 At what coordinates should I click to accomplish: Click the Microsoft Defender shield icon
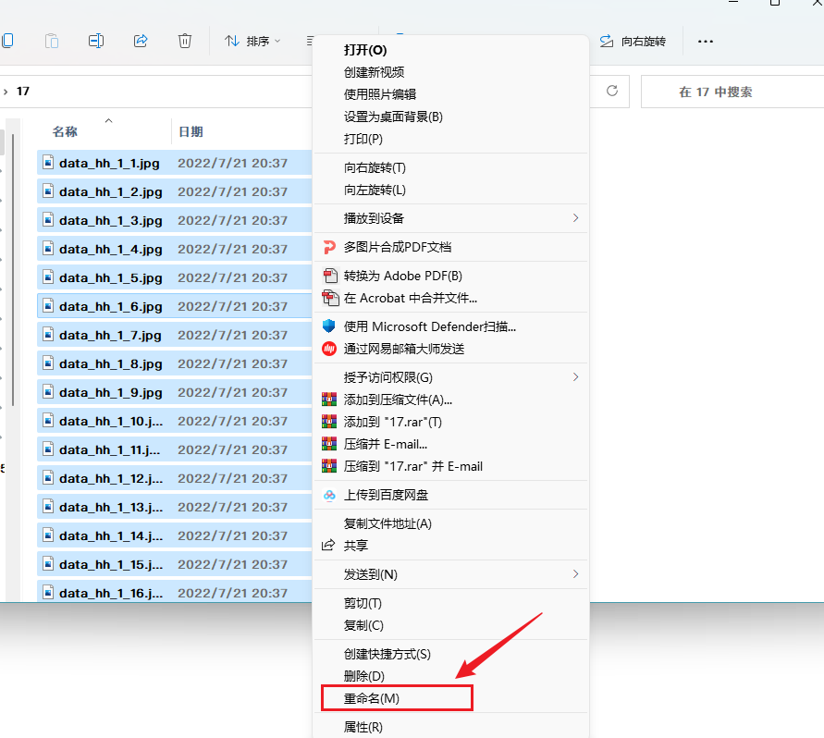329,326
